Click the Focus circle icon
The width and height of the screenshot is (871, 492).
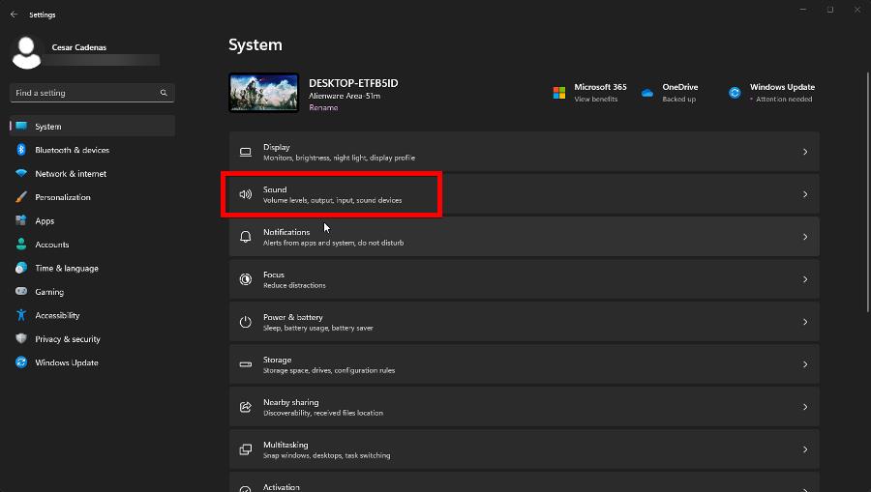click(x=246, y=279)
